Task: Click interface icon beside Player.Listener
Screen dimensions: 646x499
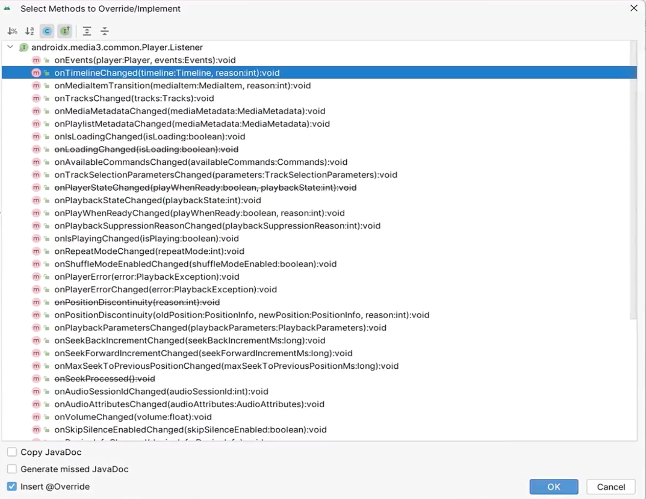Action: [x=24, y=47]
